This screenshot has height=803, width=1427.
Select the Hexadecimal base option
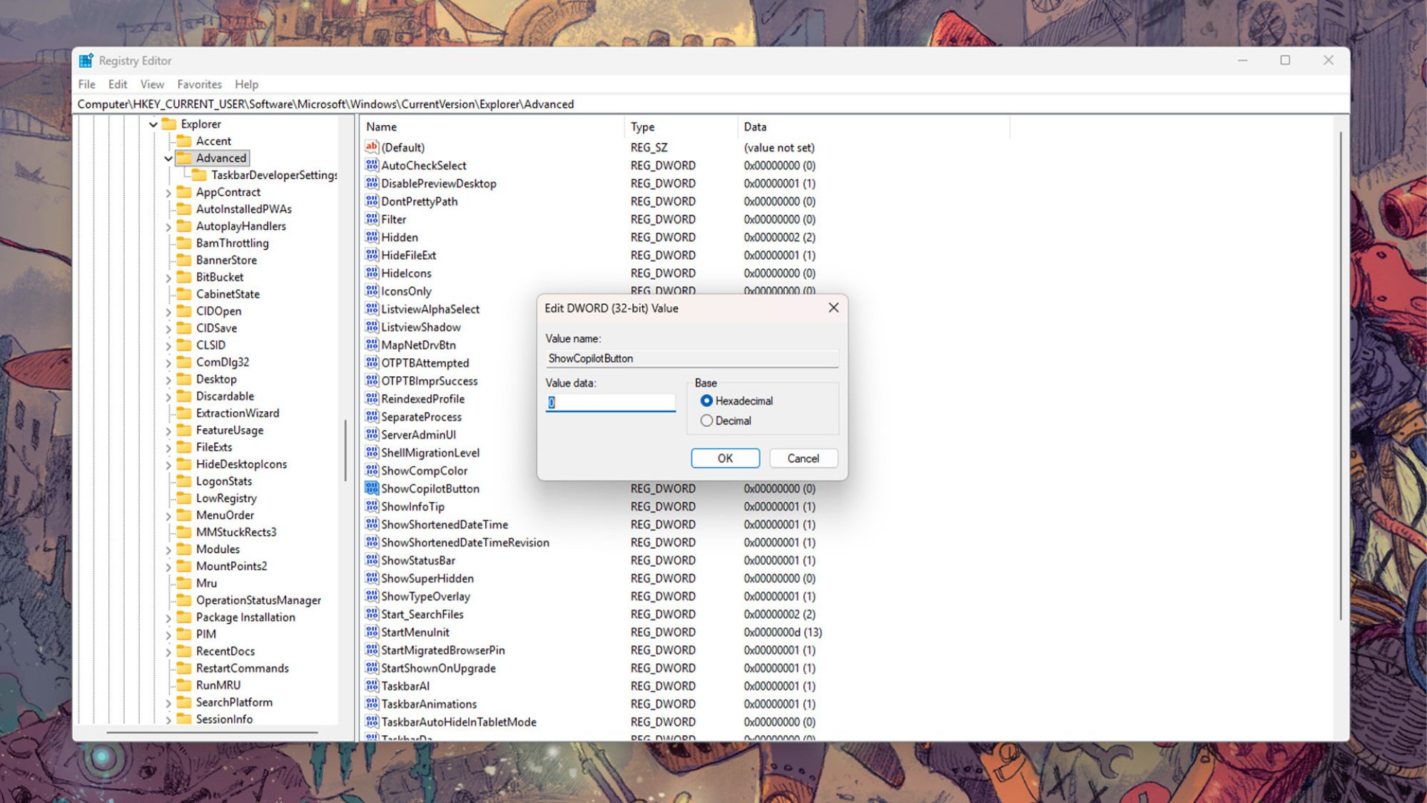[706, 400]
